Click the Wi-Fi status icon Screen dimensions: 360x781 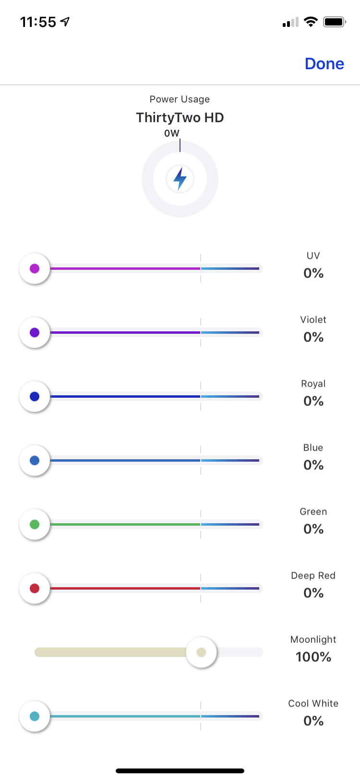(x=311, y=22)
